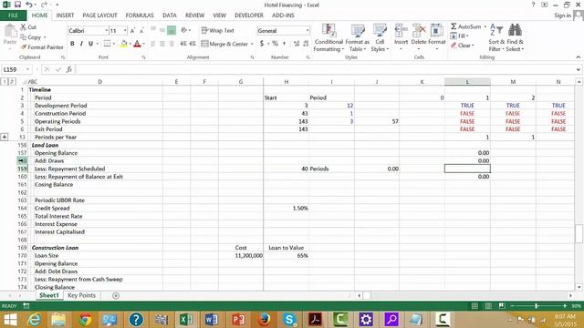
Task: Open the number format General dropdown
Action: [x=308, y=30]
